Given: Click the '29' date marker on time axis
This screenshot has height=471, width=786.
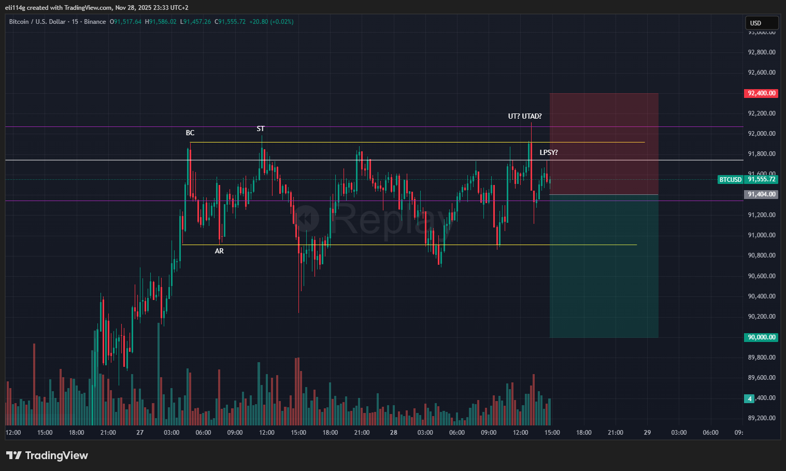Looking at the screenshot, I should [647, 432].
